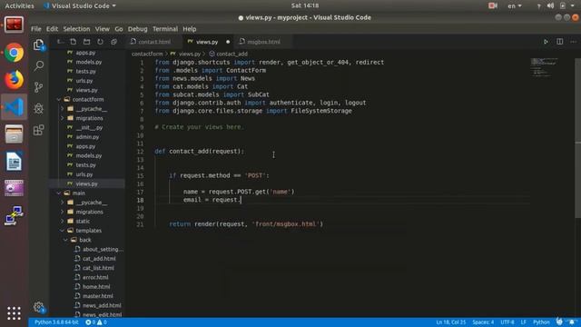581x327 pixels.
Task: Expand the static folder
Action: pos(63,221)
